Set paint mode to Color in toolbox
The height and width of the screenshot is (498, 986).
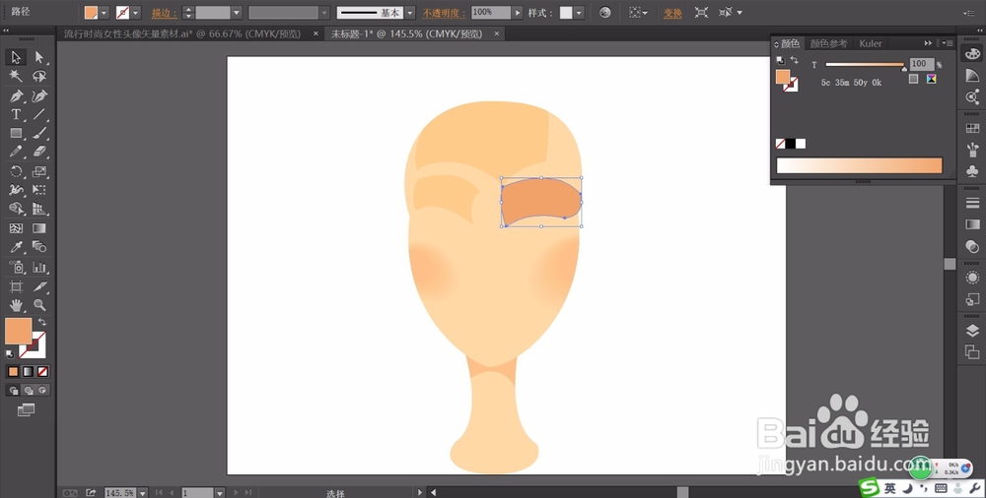coord(13,372)
